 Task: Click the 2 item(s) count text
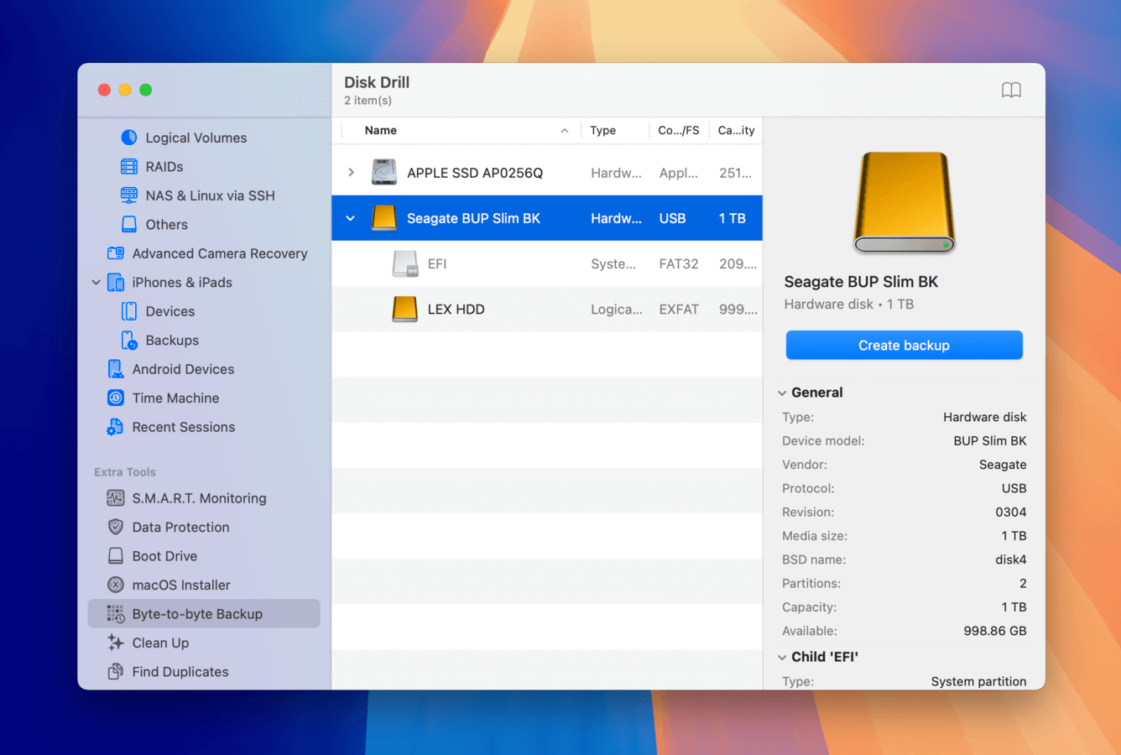pyautogui.click(x=368, y=101)
